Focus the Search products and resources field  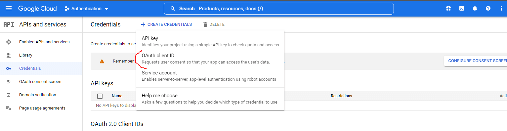click(x=279, y=9)
